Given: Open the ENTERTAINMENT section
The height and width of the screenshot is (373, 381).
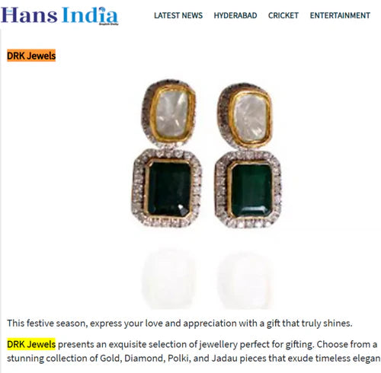Looking at the screenshot, I should coord(340,15).
